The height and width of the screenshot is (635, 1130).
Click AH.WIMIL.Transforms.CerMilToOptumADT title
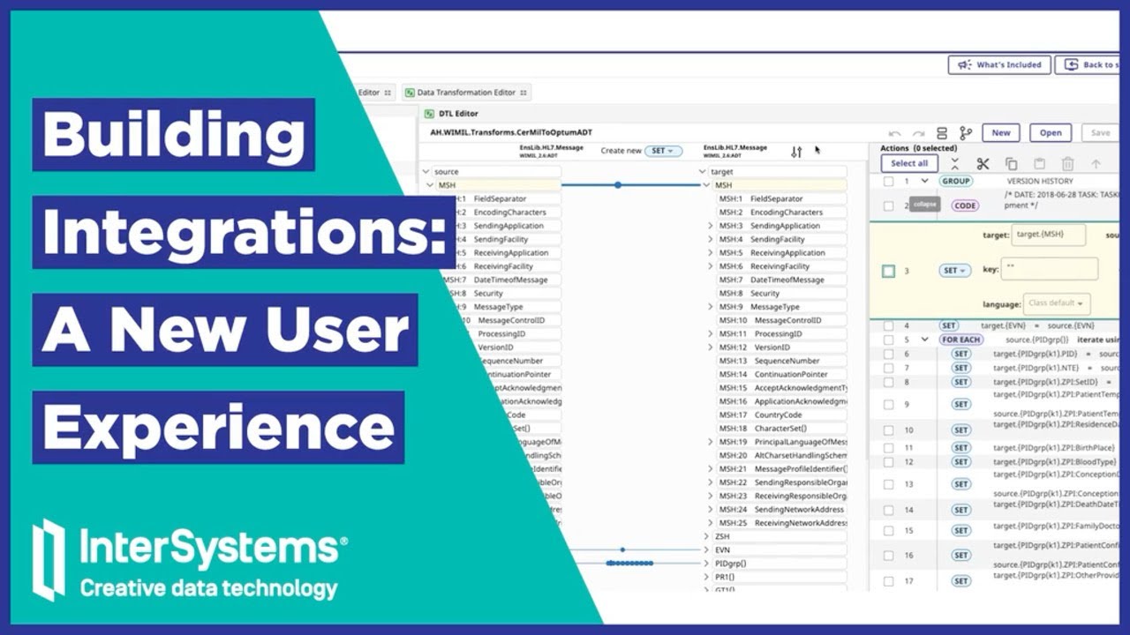click(511, 132)
